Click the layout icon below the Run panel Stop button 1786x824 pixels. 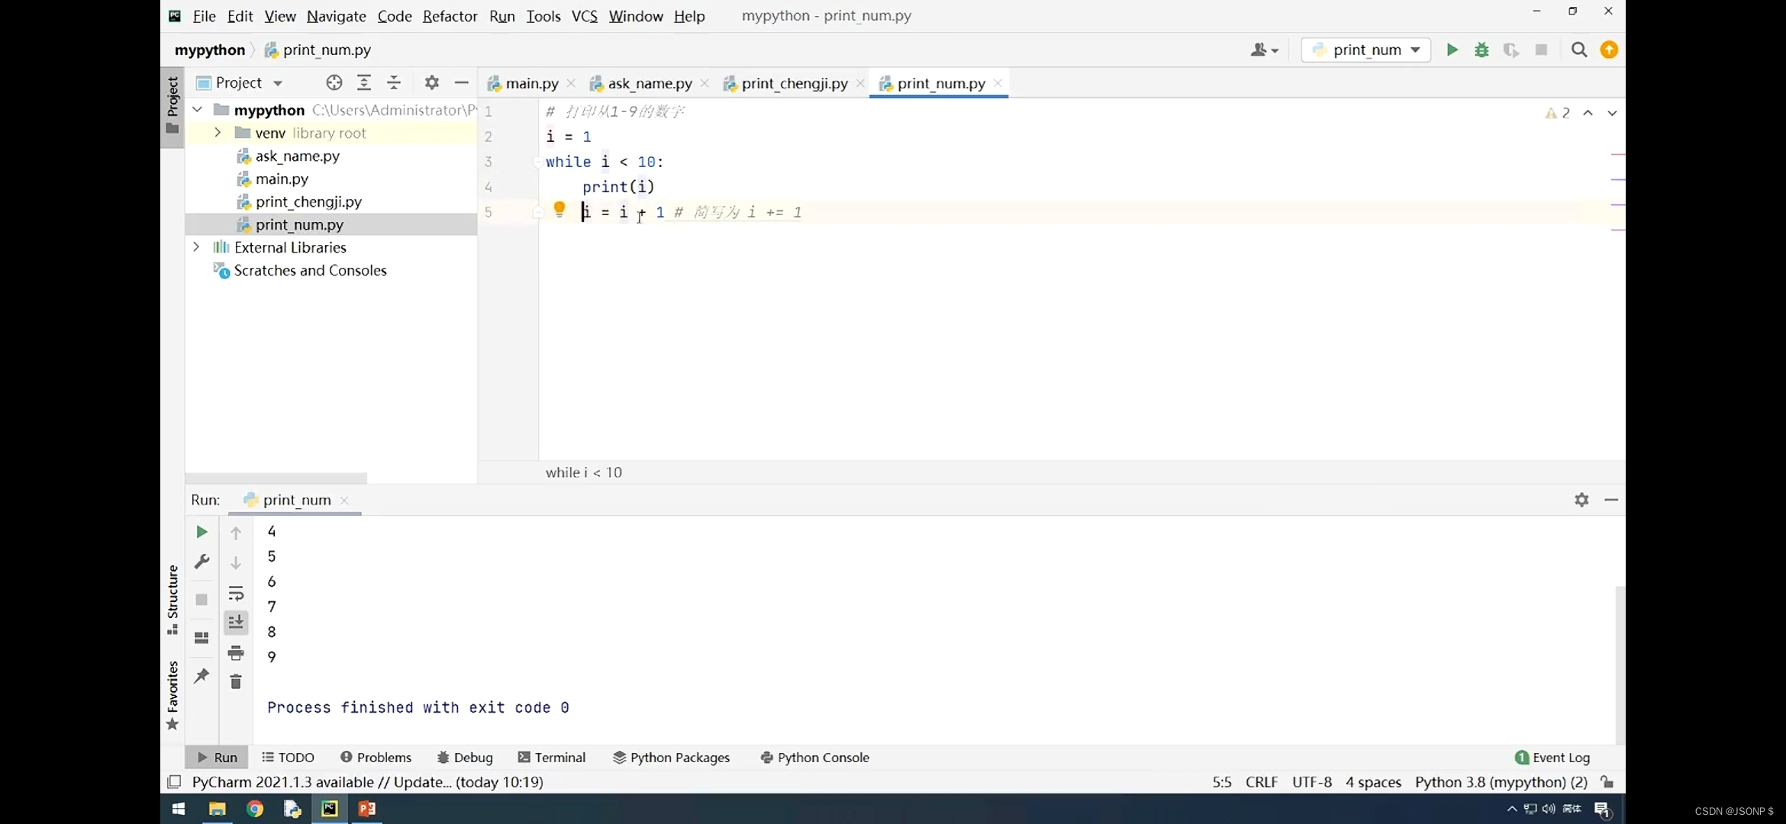[201, 638]
